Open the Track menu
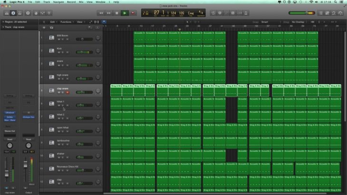Screen dimensions: 347x195 (47, 2)
